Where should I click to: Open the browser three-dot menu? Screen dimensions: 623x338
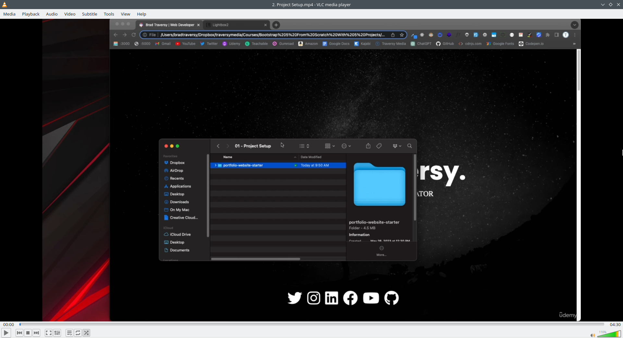click(575, 35)
